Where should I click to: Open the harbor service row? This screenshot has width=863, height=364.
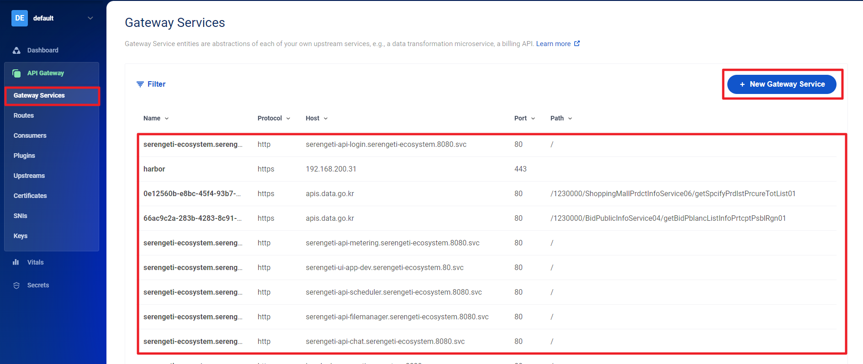coord(154,169)
